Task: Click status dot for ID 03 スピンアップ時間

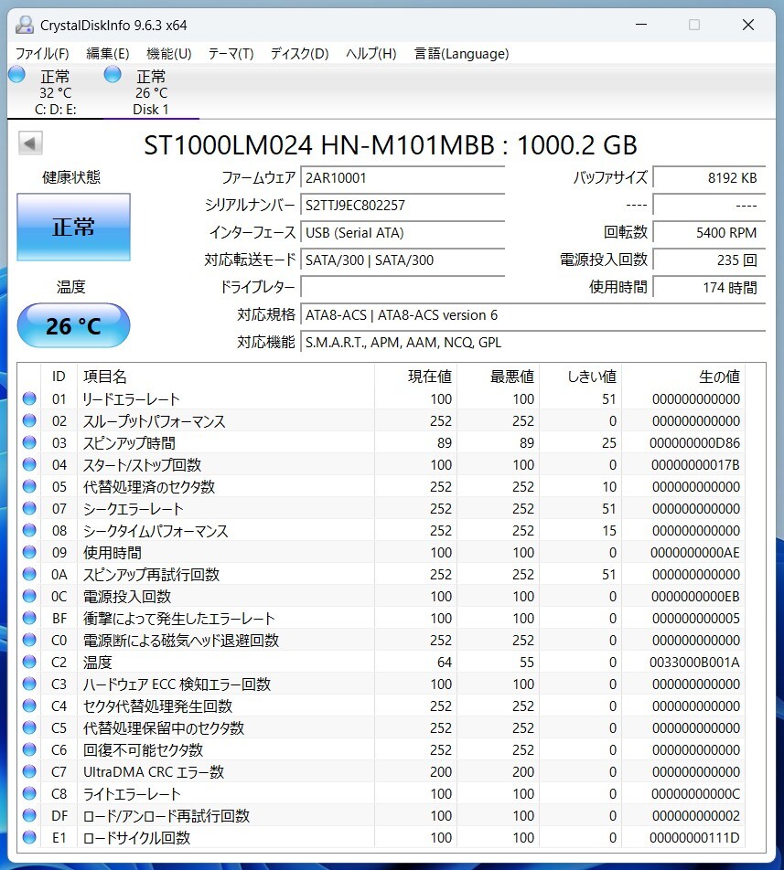Action: [29, 442]
